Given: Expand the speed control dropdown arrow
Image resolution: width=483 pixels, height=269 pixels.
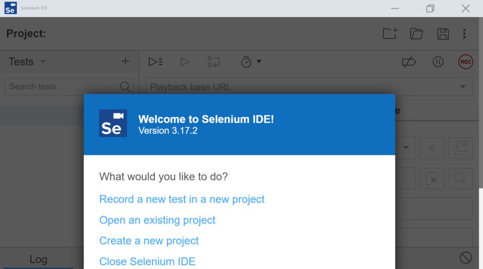Looking at the screenshot, I should [259, 62].
